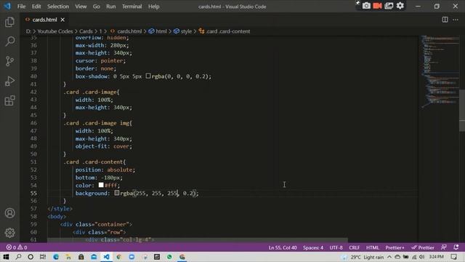465x262 pixels.
Task: Click 'Prettier+' status bar item
Action: [395, 247]
